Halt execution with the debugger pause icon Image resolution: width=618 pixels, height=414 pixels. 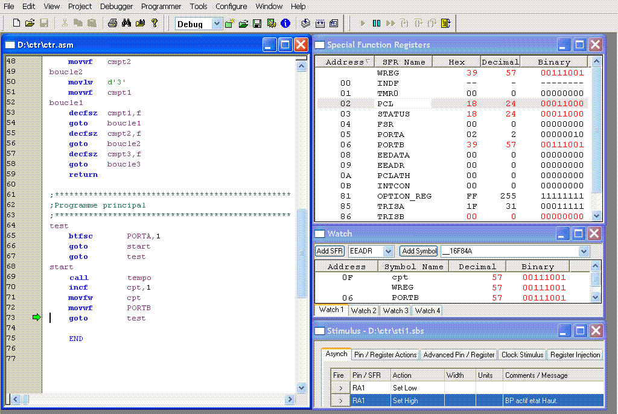pos(377,24)
